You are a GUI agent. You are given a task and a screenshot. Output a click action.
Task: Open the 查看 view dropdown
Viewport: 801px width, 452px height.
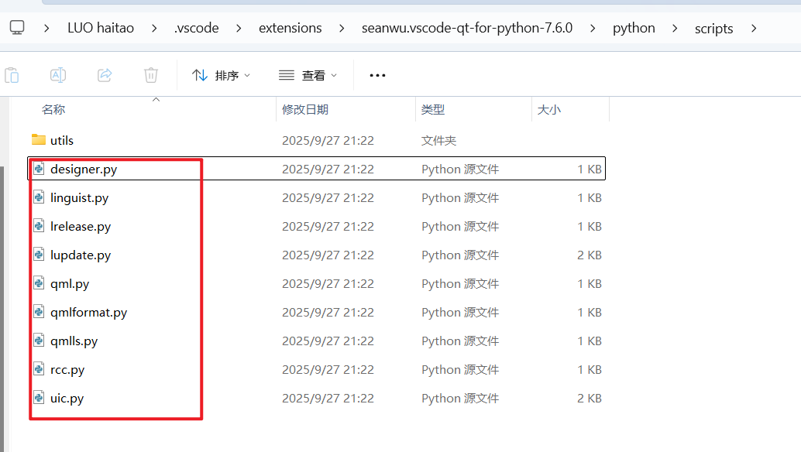[308, 76]
